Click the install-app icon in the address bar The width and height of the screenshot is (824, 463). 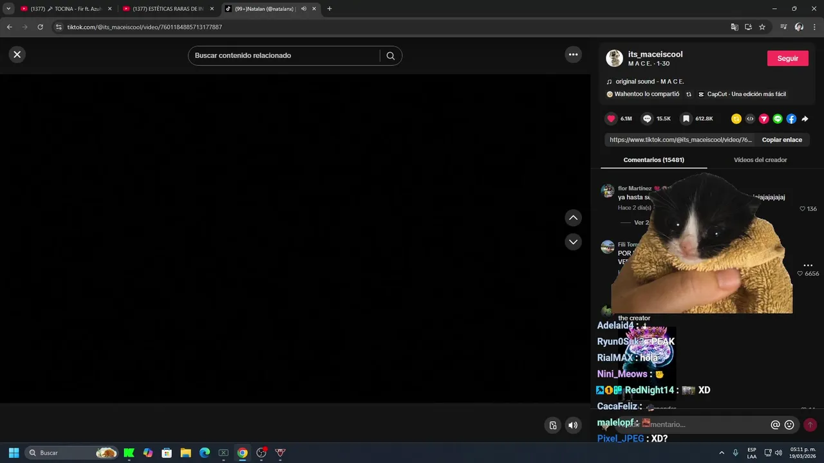point(748,27)
